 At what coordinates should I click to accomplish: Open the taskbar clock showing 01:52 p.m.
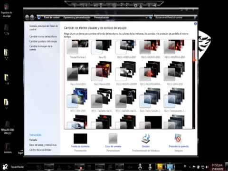click(x=218, y=167)
